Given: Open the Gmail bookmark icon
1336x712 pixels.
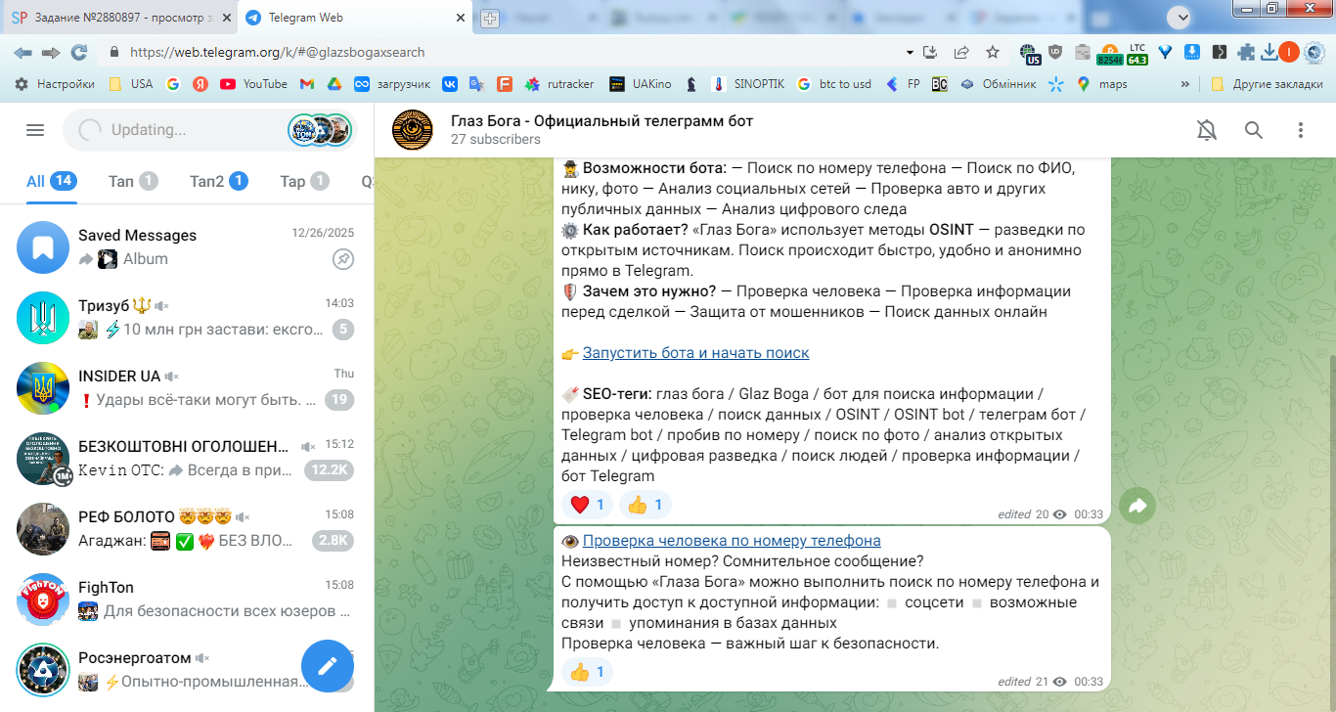Looking at the screenshot, I should [x=306, y=84].
